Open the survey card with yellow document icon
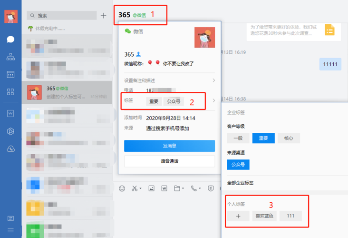The image size is (348, 238). pyautogui.click(x=293, y=31)
